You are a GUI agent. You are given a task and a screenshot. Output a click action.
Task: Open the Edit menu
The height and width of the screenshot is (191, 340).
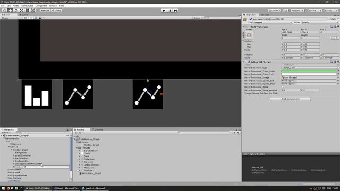[x=8, y=6]
